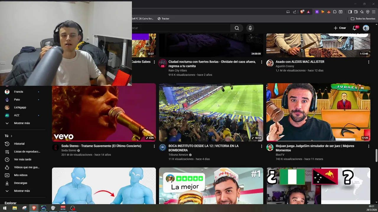378x212 pixels.
Task: Open the YouTube account avatar menu
Action: pos(366,28)
